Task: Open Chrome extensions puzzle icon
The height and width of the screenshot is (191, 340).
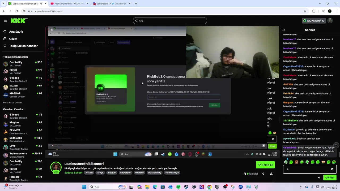Action: pyautogui.click(x=314, y=11)
